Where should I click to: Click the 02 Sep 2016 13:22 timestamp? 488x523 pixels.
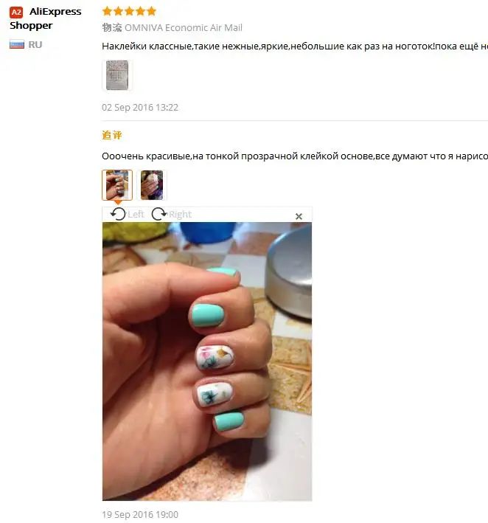[x=140, y=108]
